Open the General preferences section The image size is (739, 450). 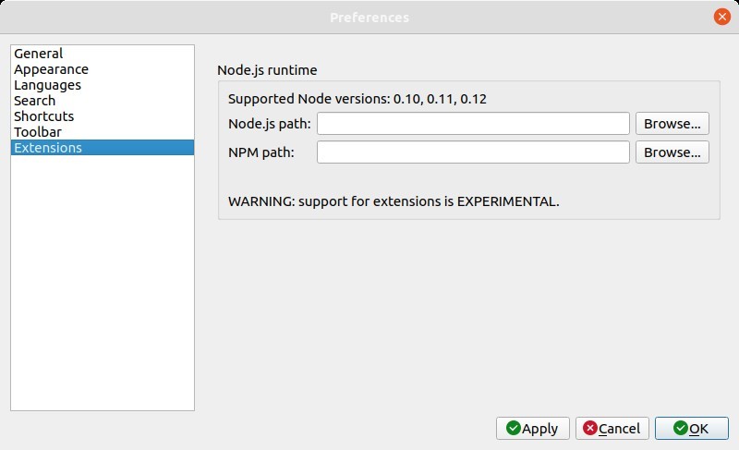click(x=39, y=54)
